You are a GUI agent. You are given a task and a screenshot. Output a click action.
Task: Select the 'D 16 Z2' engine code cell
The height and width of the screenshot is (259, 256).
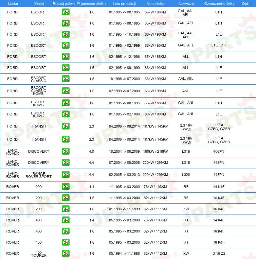click(x=219, y=253)
